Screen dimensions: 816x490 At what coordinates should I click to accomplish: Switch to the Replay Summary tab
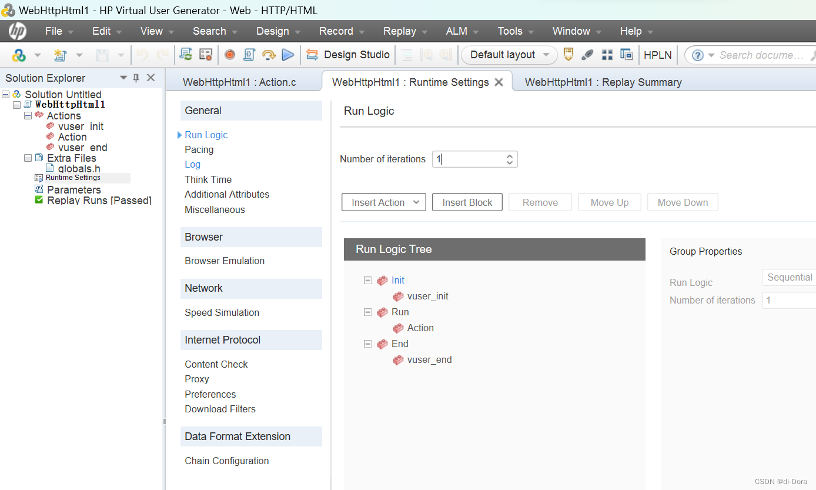[x=603, y=82]
